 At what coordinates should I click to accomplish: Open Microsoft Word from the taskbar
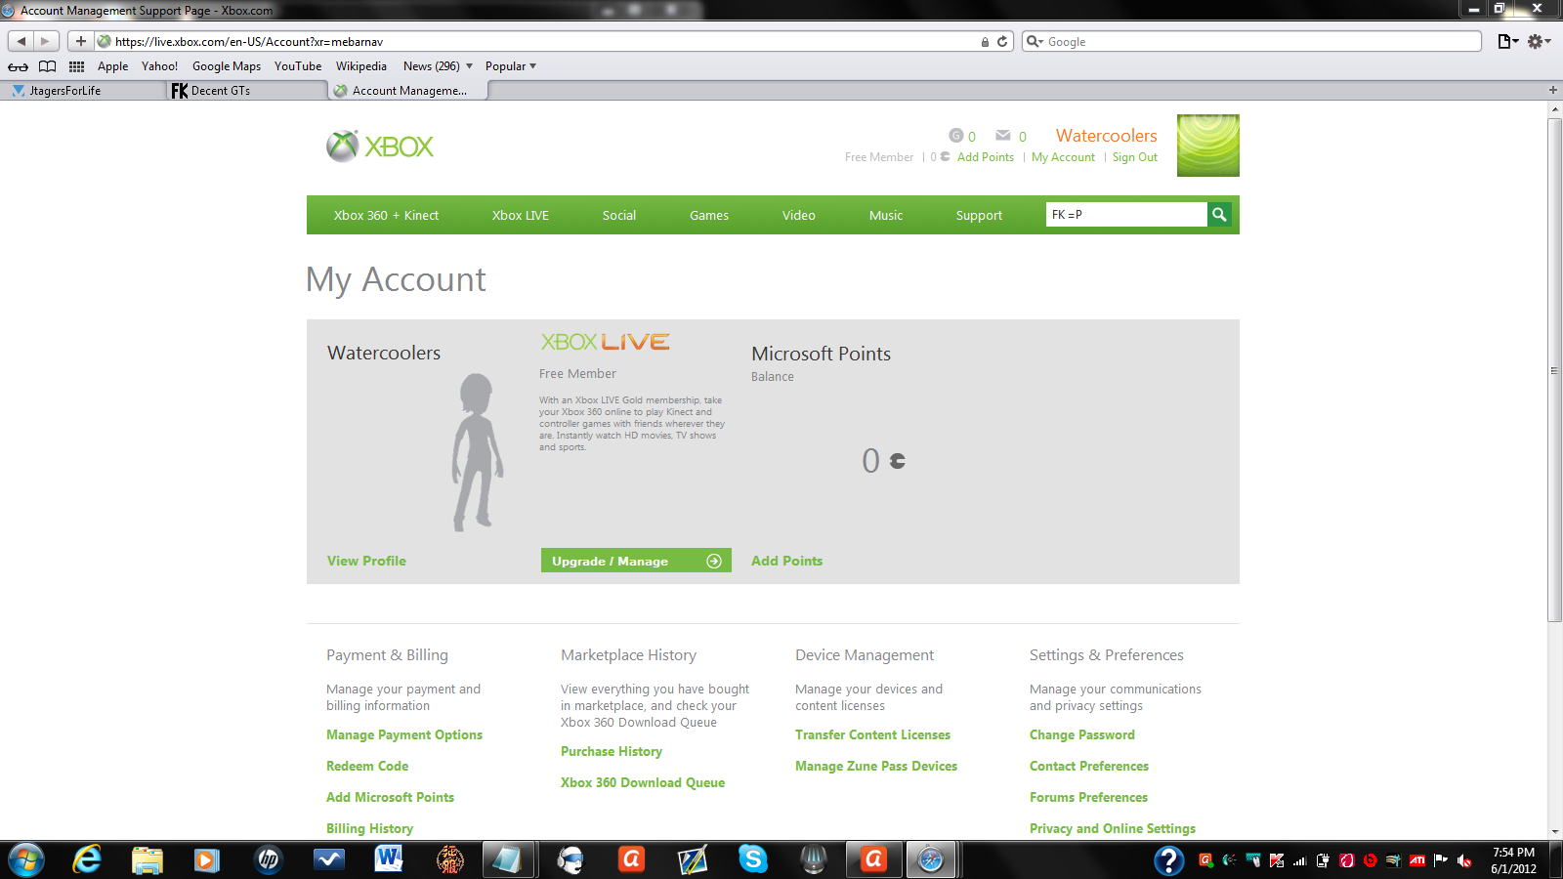(x=389, y=860)
